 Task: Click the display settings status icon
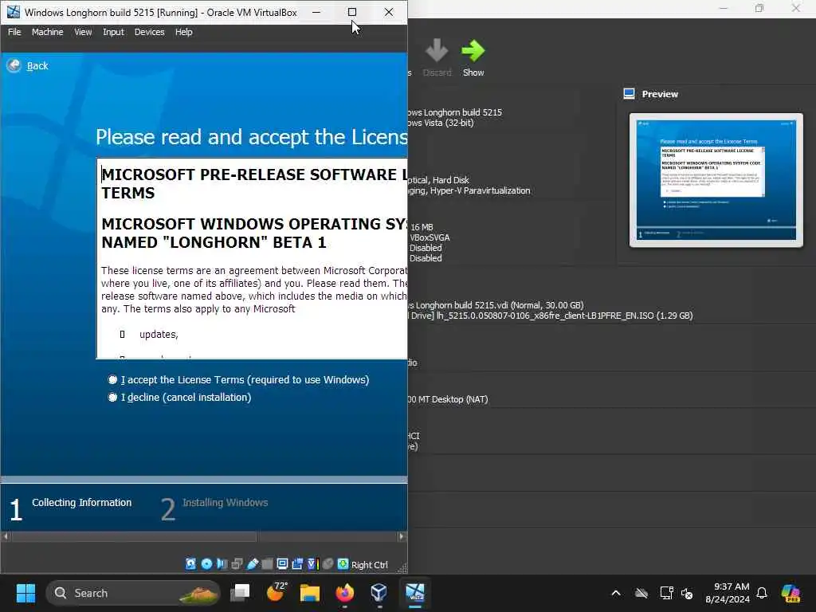[283, 564]
